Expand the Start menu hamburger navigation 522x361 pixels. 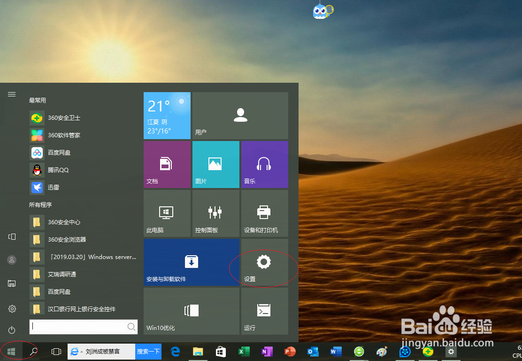(x=12, y=94)
